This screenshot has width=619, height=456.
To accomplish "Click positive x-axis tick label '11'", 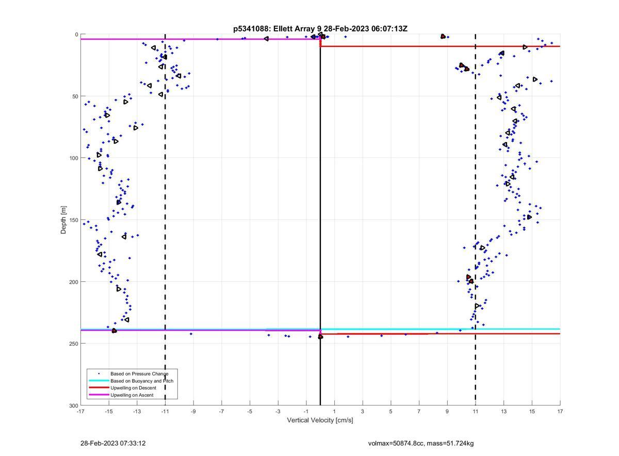I will [476, 411].
